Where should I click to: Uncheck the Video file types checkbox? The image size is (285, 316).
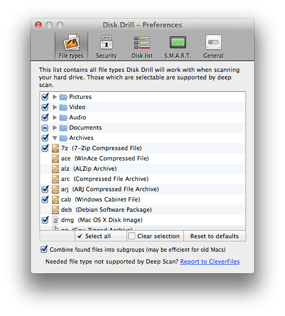pyautogui.click(x=45, y=107)
